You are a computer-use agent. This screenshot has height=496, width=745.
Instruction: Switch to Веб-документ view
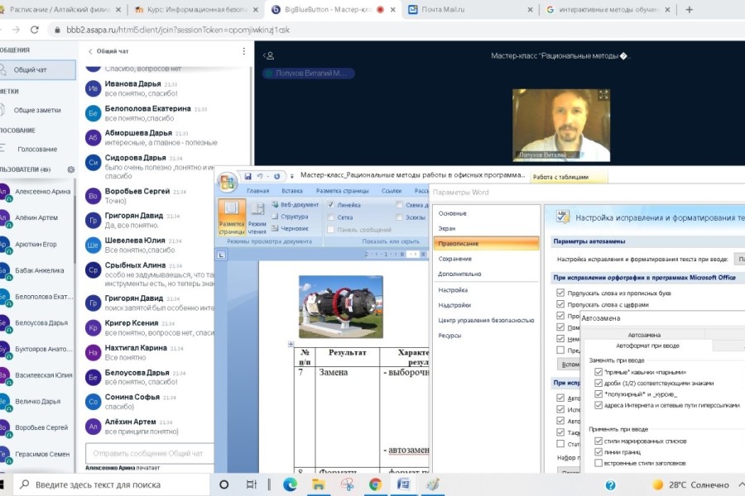coord(295,204)
